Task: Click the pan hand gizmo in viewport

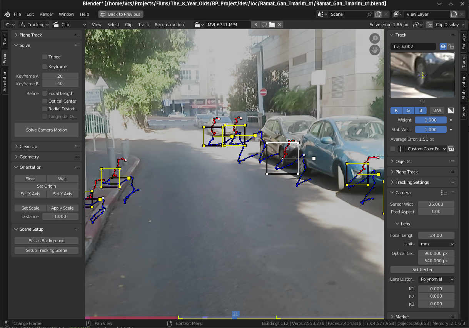Action: (x=374, y=50)
